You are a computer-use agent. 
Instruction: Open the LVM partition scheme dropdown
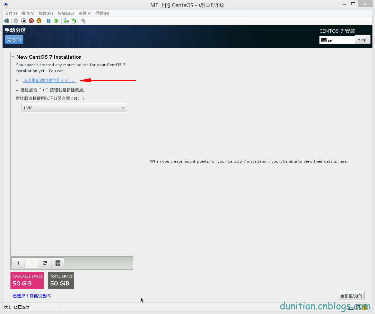[74, 108]
